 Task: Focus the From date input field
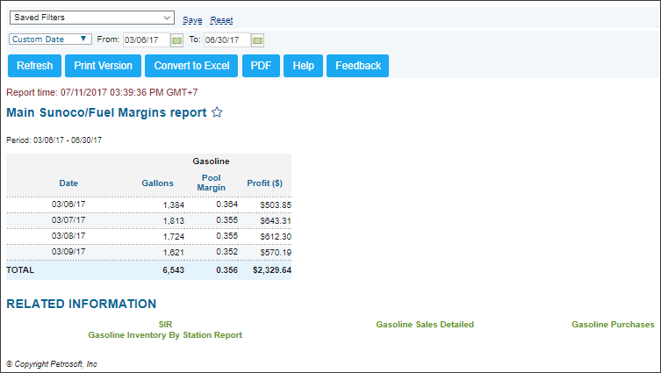147,40
